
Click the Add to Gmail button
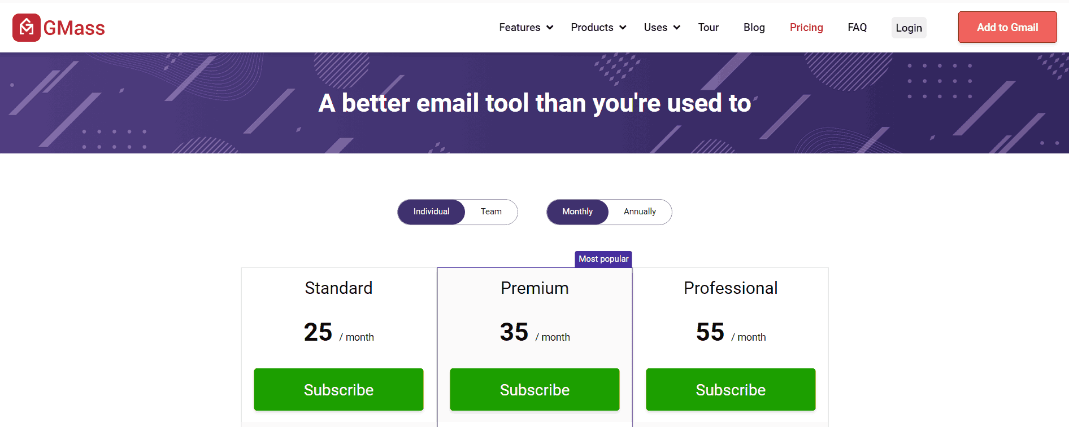(x=1007, y=27)
